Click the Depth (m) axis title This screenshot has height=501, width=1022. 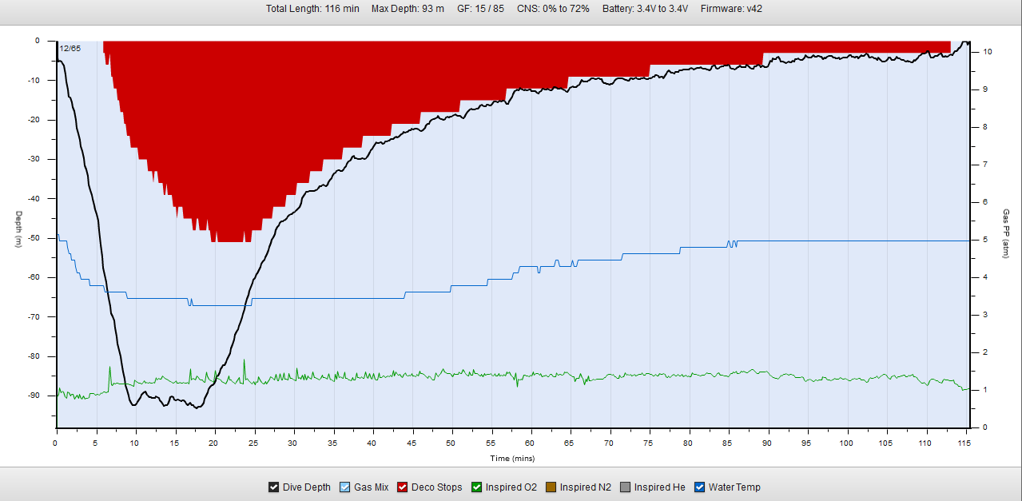coord(18,229)
